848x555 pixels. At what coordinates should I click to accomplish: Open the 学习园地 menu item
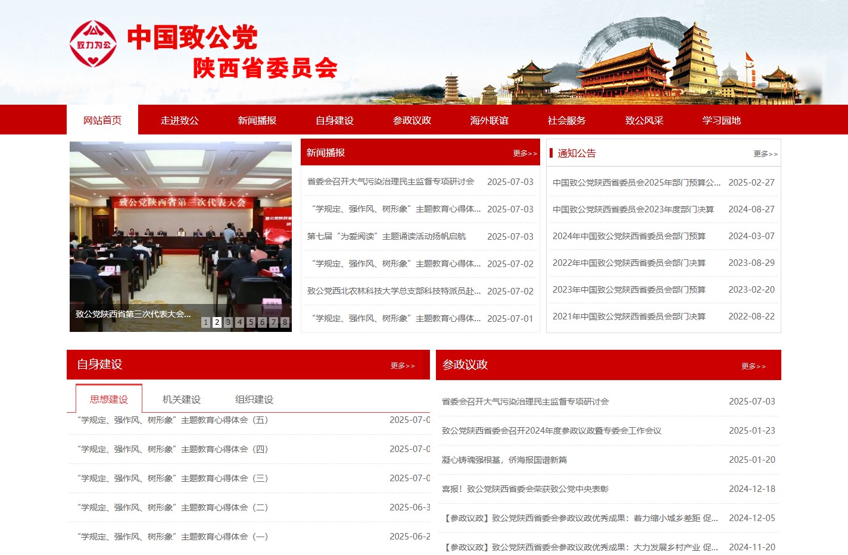pyautogui.click(x=722, y=120)
